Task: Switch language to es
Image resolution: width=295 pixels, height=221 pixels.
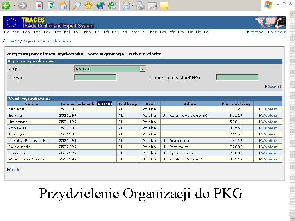Action: [x=37, y=32]
